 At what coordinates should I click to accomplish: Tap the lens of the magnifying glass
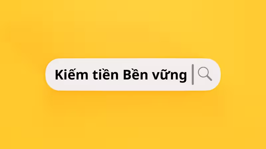coord(203,72)
